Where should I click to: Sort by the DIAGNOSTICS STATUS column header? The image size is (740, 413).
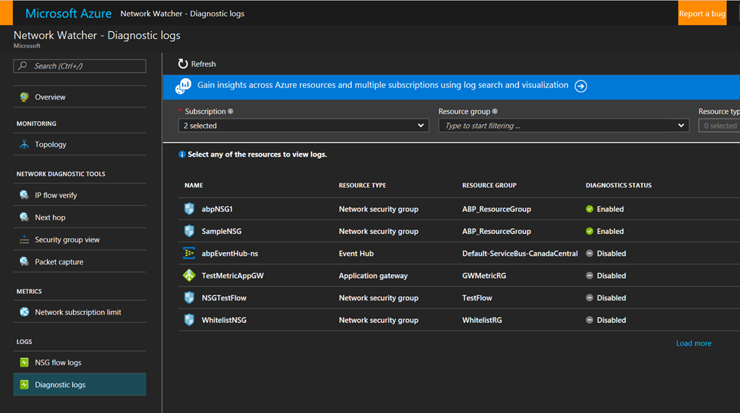coord(619,186)
